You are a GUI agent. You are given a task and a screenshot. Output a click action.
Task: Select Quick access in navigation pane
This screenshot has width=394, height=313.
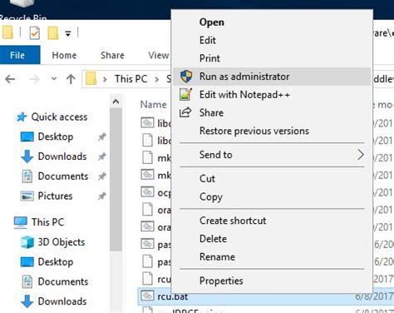tap(59, 117)
